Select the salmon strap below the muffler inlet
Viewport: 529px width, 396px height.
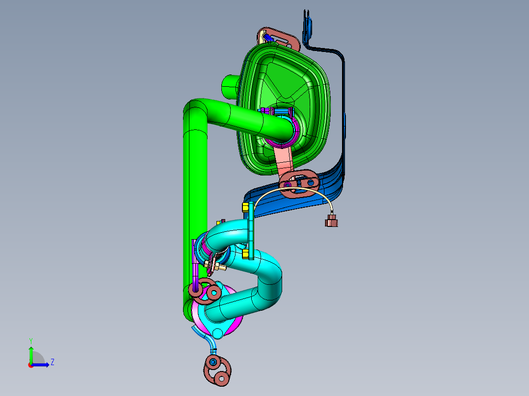click(x=284, y=161)
